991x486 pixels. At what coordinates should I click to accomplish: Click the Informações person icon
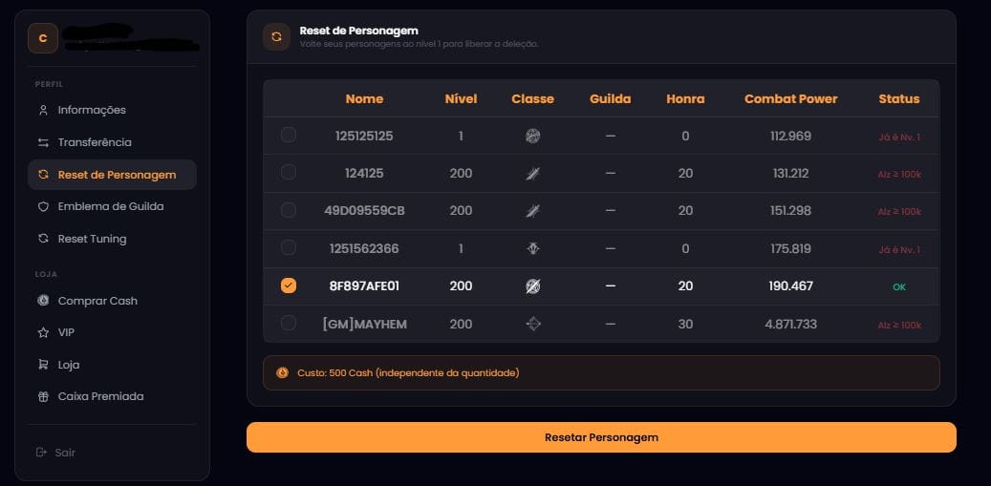[x=43, y=110]
